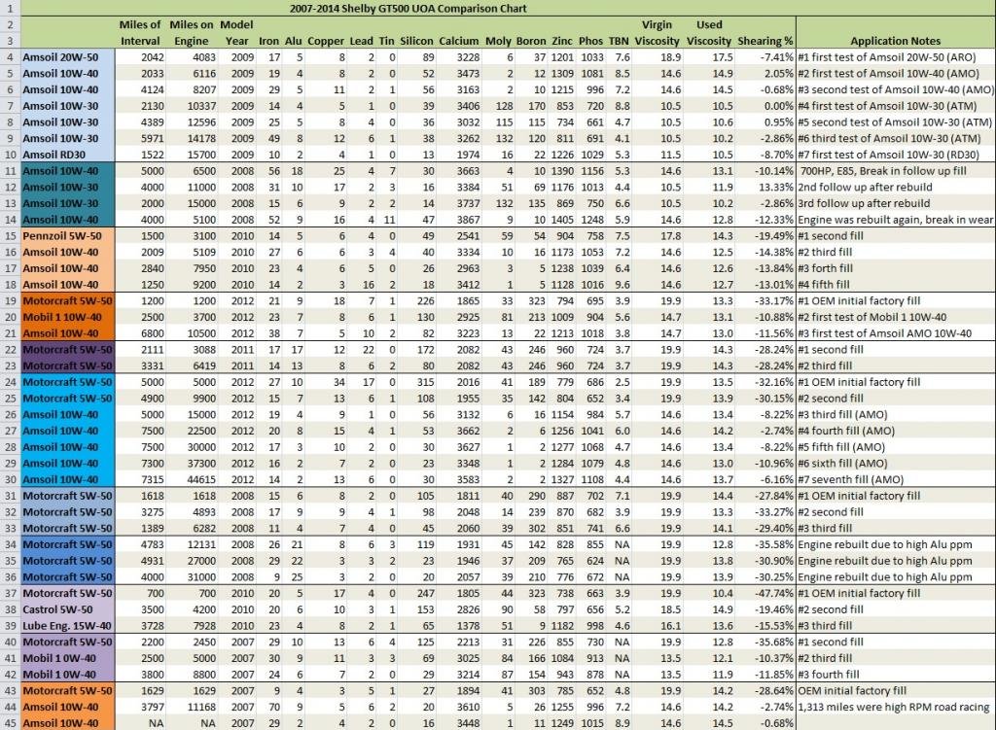Select row header number 10
The image size is (996, 730).
tap(10, 155)
